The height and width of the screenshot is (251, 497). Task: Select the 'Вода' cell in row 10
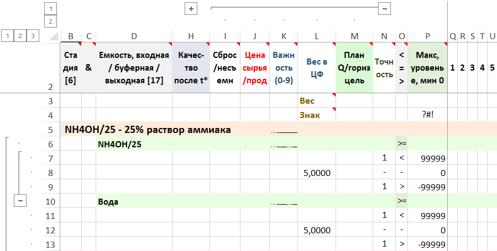tap(134, 201)
